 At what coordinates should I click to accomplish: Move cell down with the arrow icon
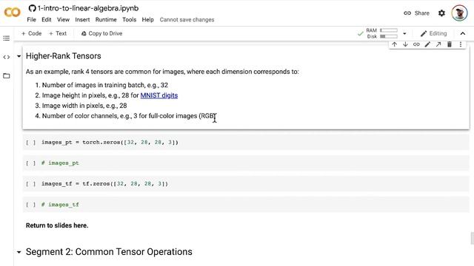click(405, 44)
